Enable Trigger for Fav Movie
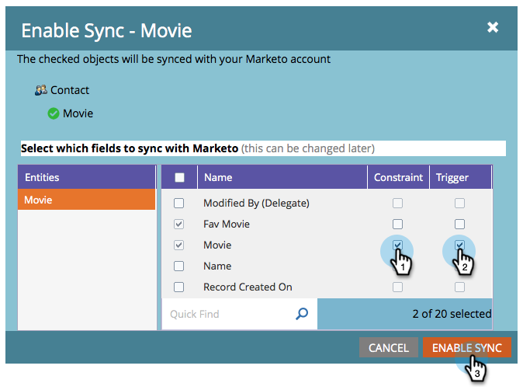Image resolution: width=523 pixels, height=390 pixels. pyautogui.click(x=459, y=224)
